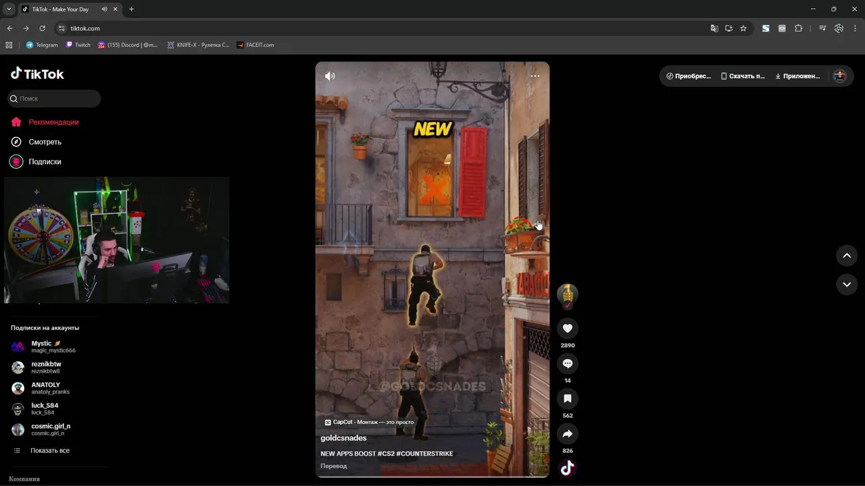Expand the list with Показать все

(42, 450)
